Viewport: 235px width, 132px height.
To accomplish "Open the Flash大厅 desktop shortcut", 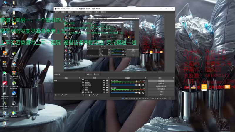I will (14, 94).
